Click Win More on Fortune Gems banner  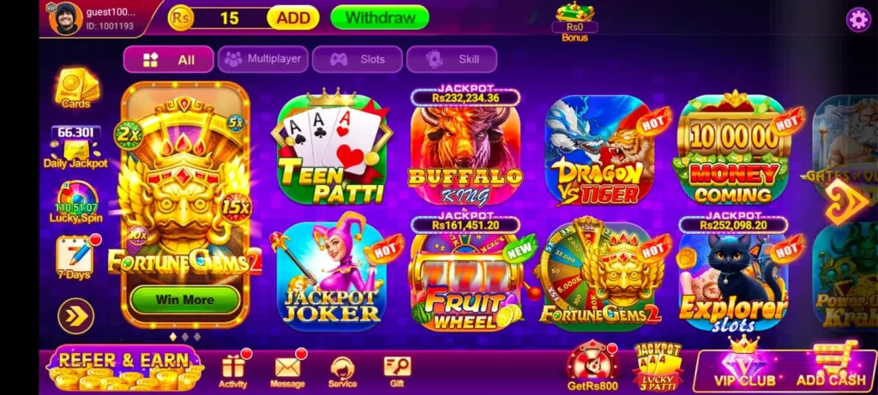[x=185, y=300]
